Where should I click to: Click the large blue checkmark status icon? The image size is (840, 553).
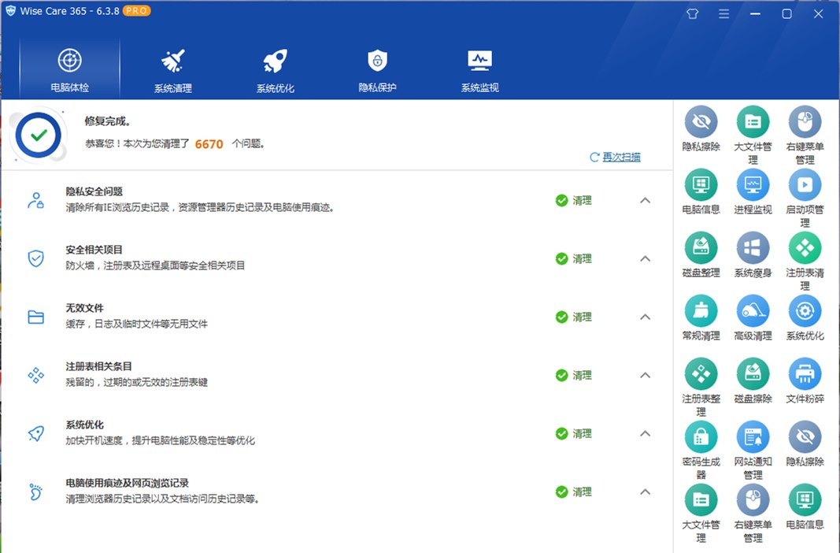(39, 135)
